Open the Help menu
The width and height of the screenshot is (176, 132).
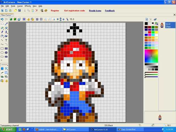coord(40,6)
